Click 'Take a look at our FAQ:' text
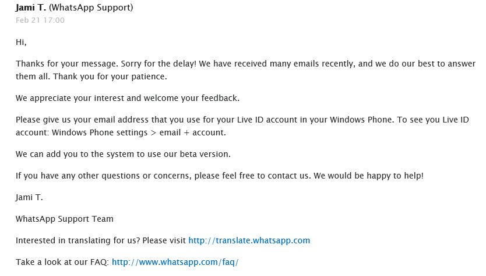 click(x=62, y=263)
